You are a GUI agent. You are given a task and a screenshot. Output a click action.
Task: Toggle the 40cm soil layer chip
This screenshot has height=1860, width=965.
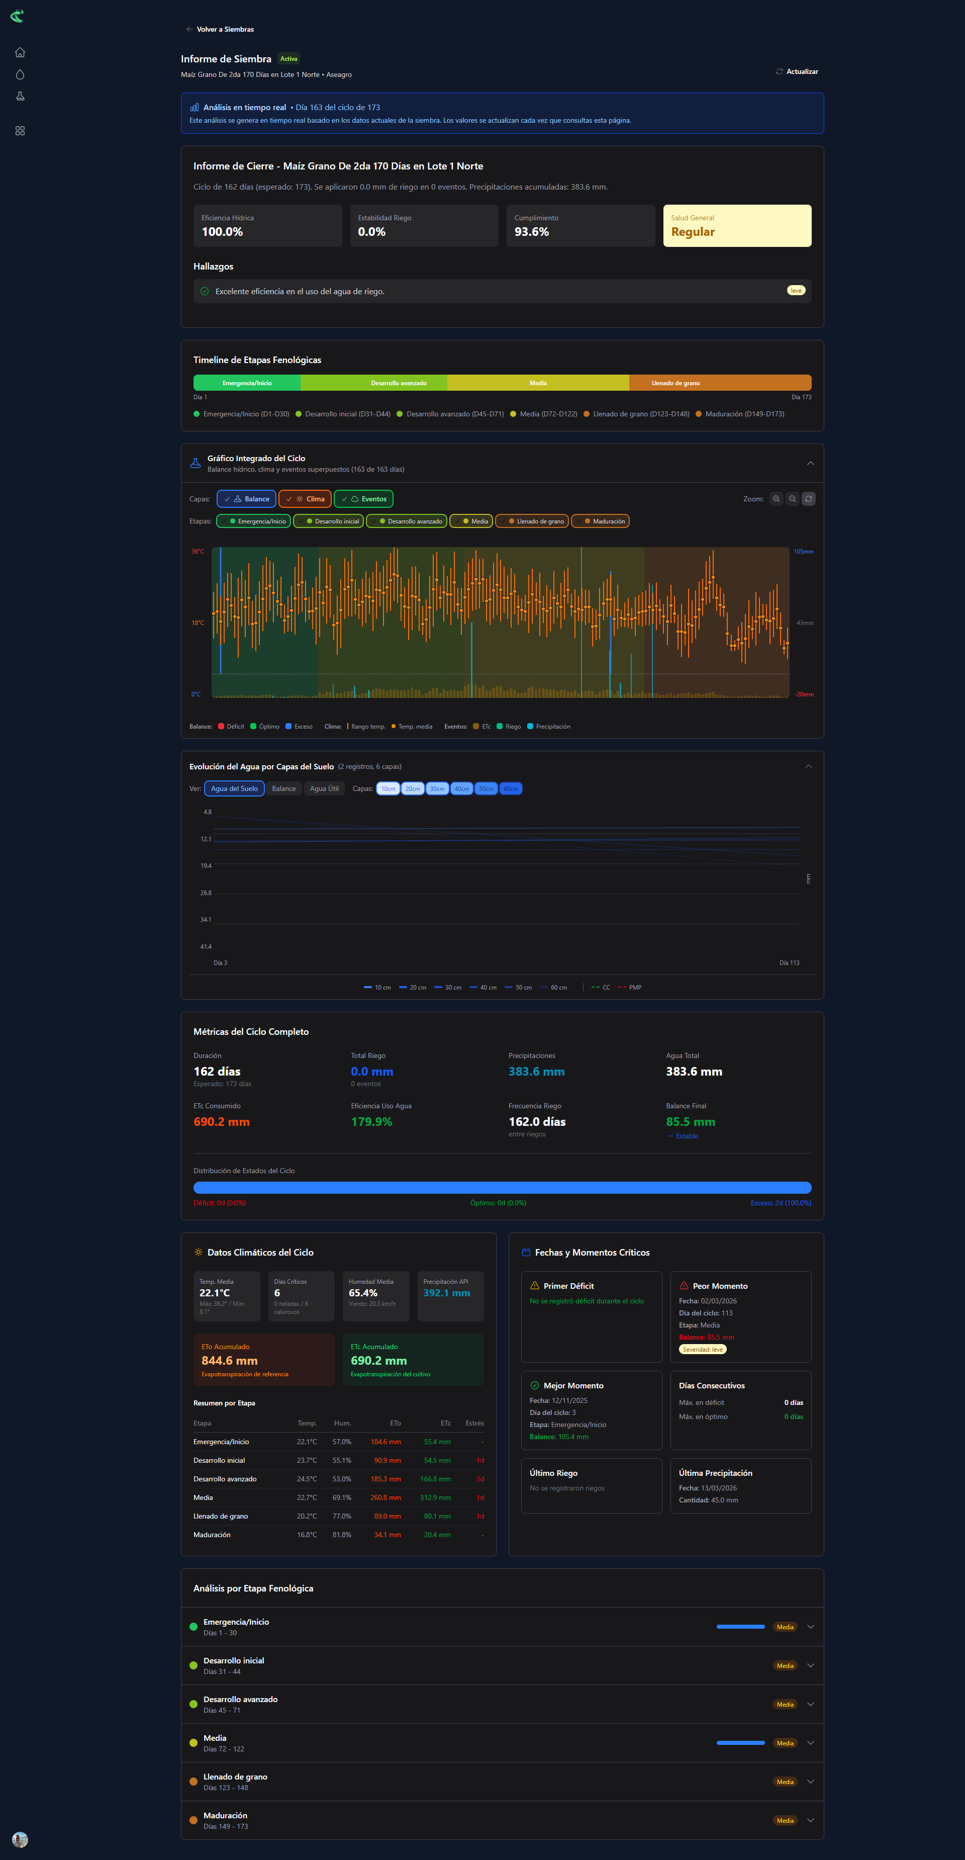click(x=461, y=789)
